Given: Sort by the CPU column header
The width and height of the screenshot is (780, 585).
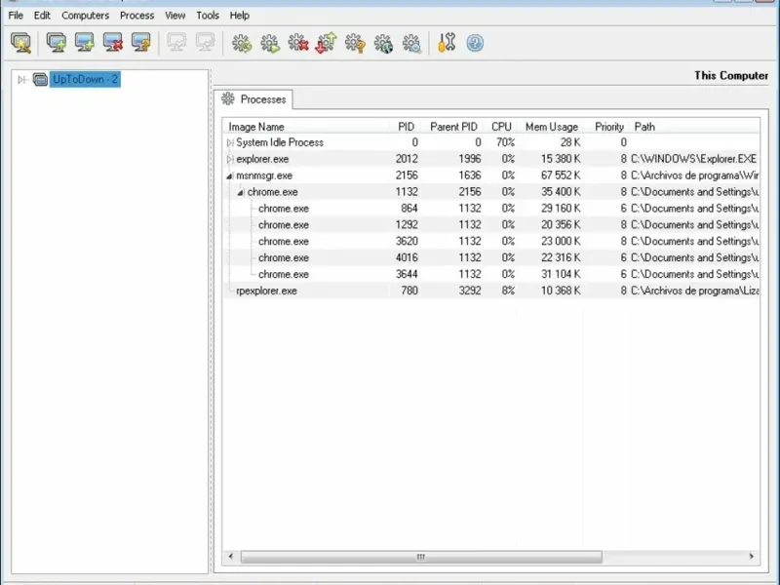Looking at the screenshot, I should click(x=501, y=127).
